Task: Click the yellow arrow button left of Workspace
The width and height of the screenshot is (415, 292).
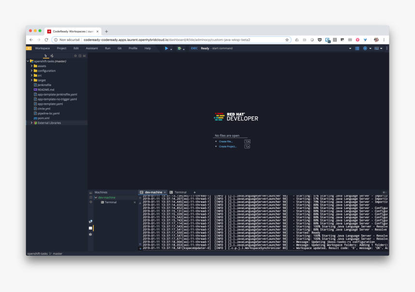Action: point(29,48)
